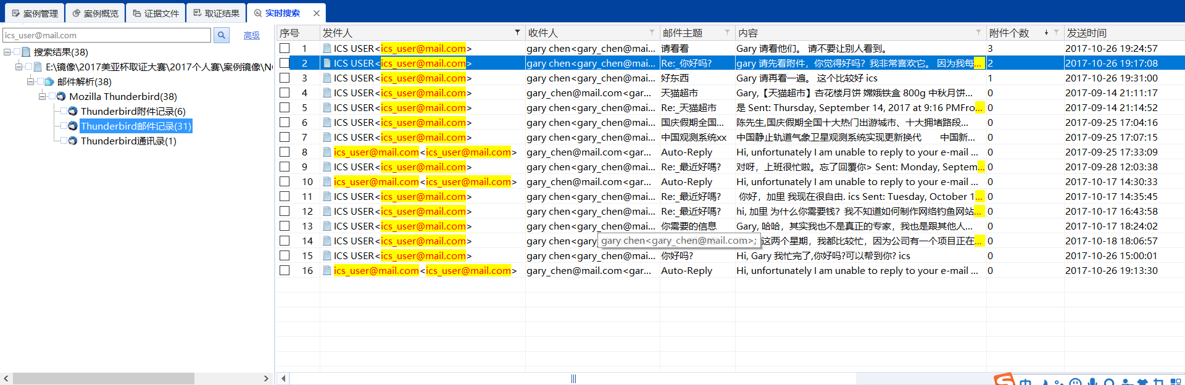Click the mail file icon in row 8
The width and height of the screenshot is (1185, 385).
[327, 152]
